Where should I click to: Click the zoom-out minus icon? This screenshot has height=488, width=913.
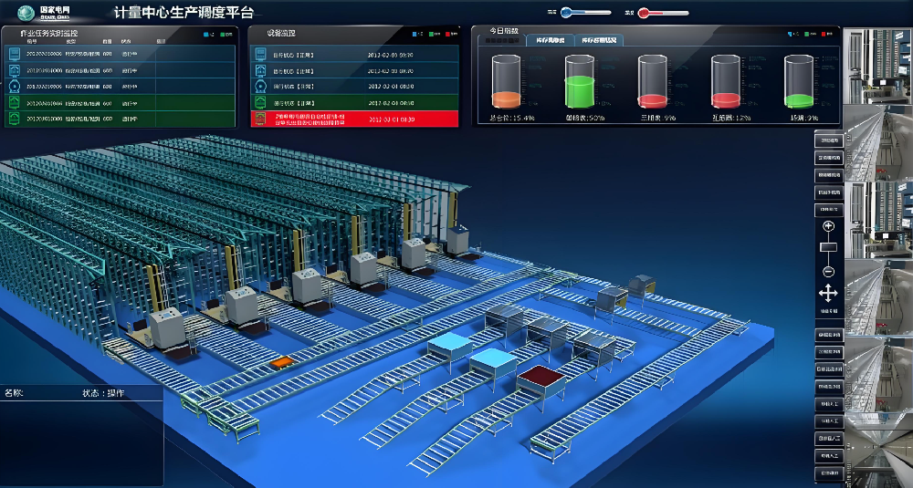click(x=828, y=272)
